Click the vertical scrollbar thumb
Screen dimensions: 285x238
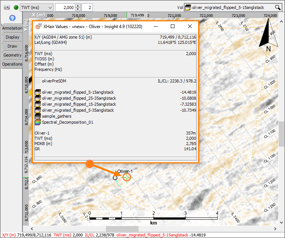282,134
